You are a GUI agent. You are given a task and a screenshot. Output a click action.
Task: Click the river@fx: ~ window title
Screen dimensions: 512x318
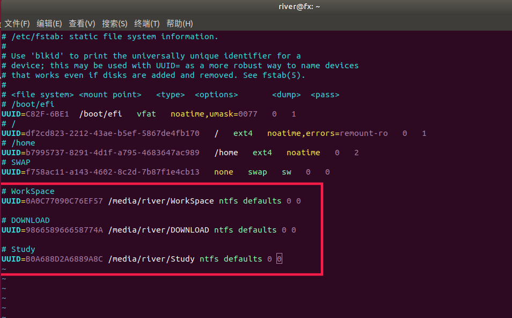(299, 6)
